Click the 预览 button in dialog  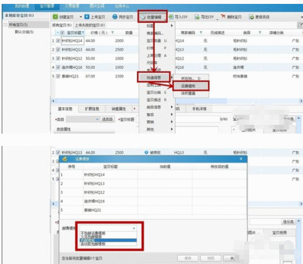[211, 258]
